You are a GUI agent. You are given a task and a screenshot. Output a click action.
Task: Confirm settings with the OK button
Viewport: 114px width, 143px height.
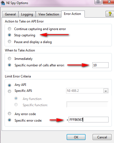(76, 137)
